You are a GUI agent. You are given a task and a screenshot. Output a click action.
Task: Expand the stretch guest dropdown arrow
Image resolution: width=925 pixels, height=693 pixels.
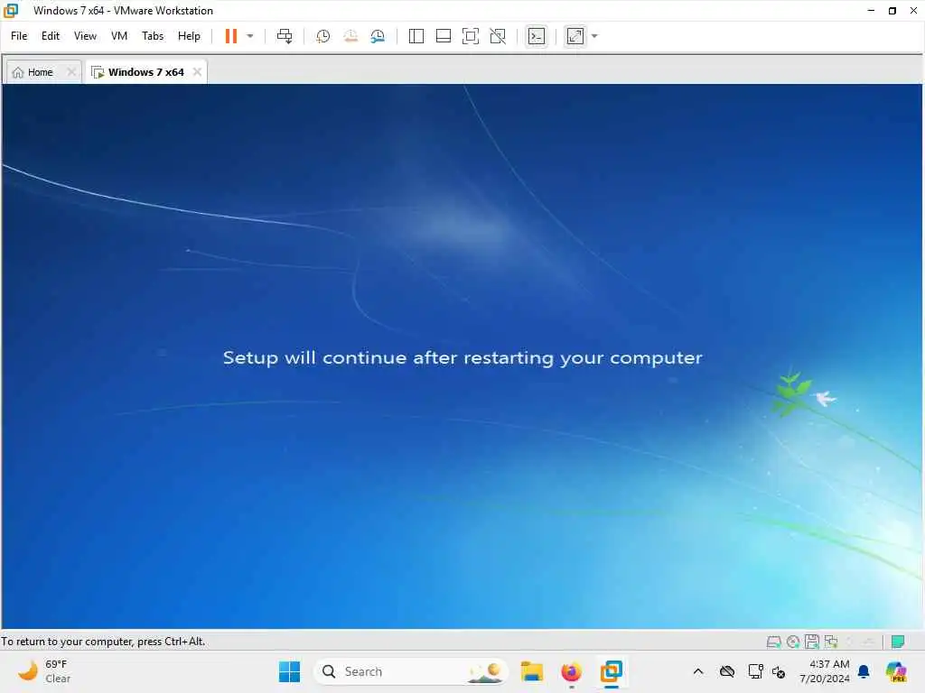click(x=594, y=36)
